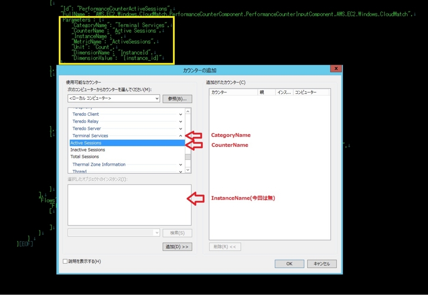Select the Teredo Server category label
This screenshot has height=295, width=428.
pyautogui.click(x=87, y=128)
